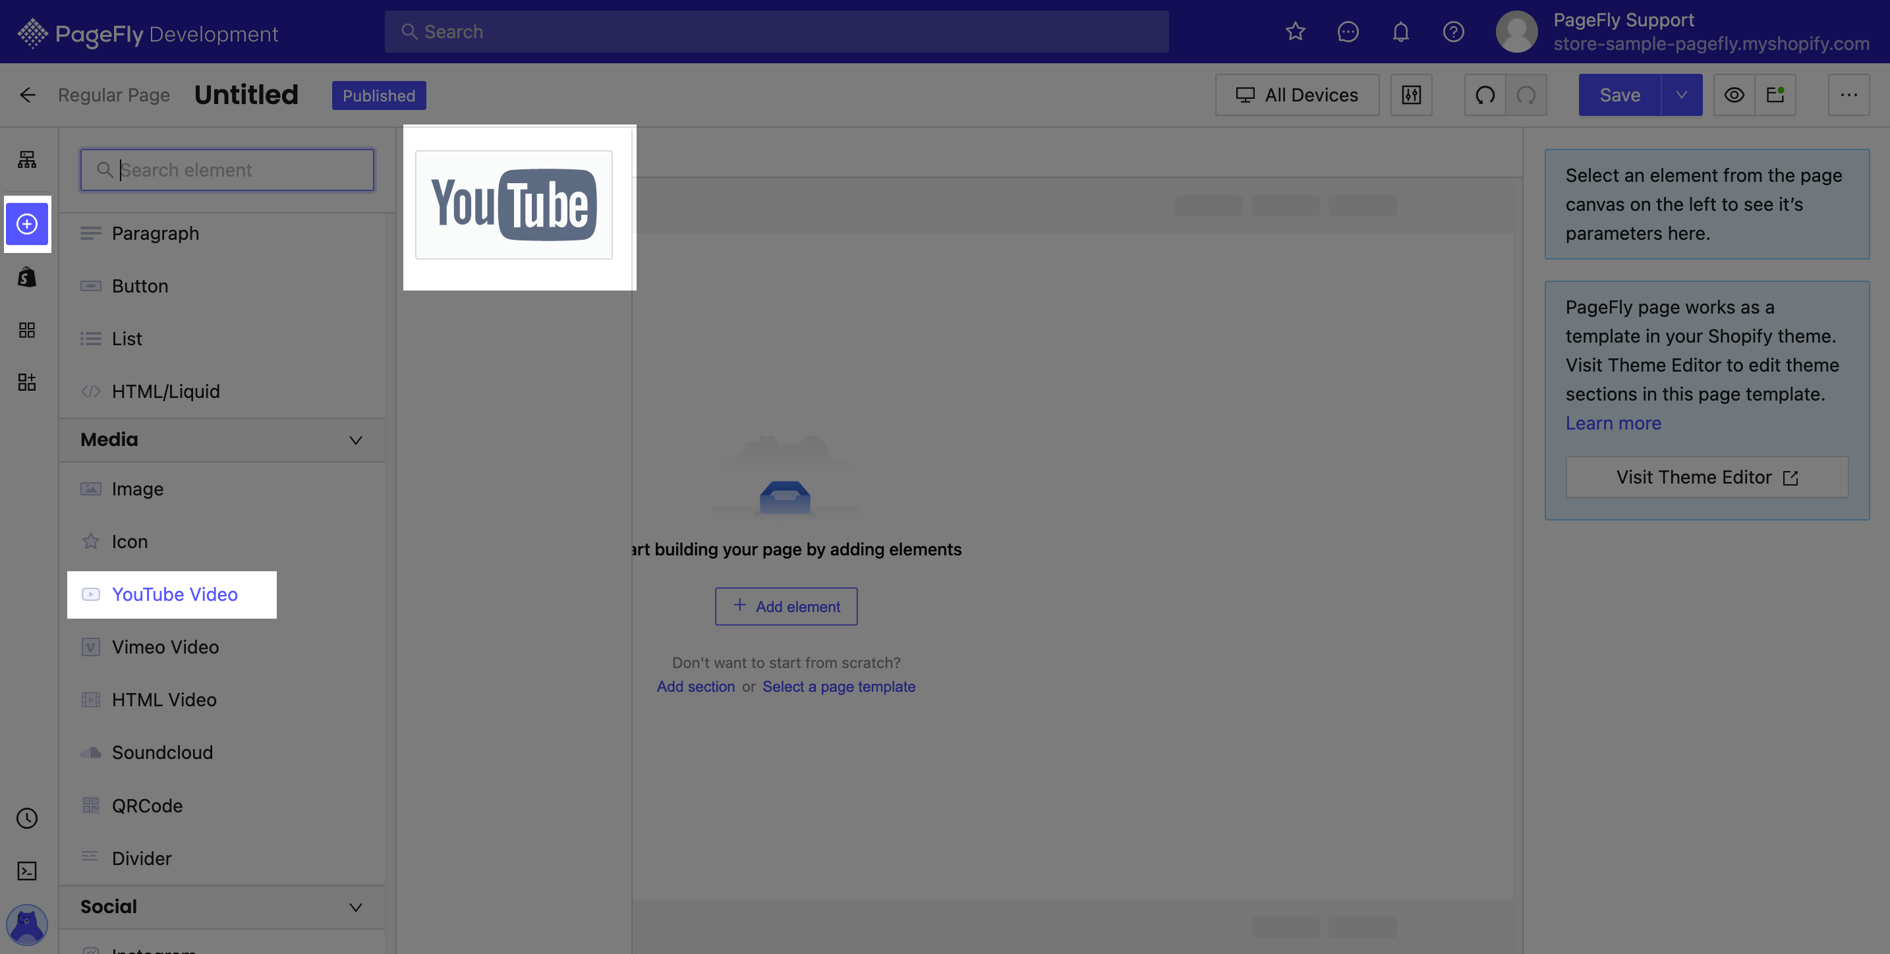
Task: Open the help question mark icon
Action: (x=1454, y=32)
